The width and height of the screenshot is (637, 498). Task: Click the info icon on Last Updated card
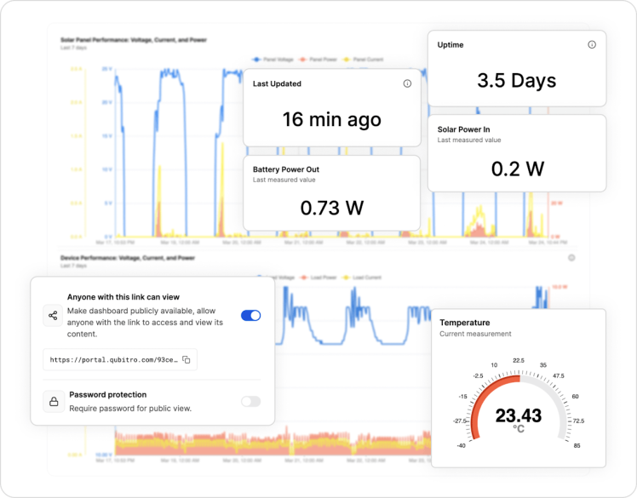pyautogui.click(x=407, y=83)
